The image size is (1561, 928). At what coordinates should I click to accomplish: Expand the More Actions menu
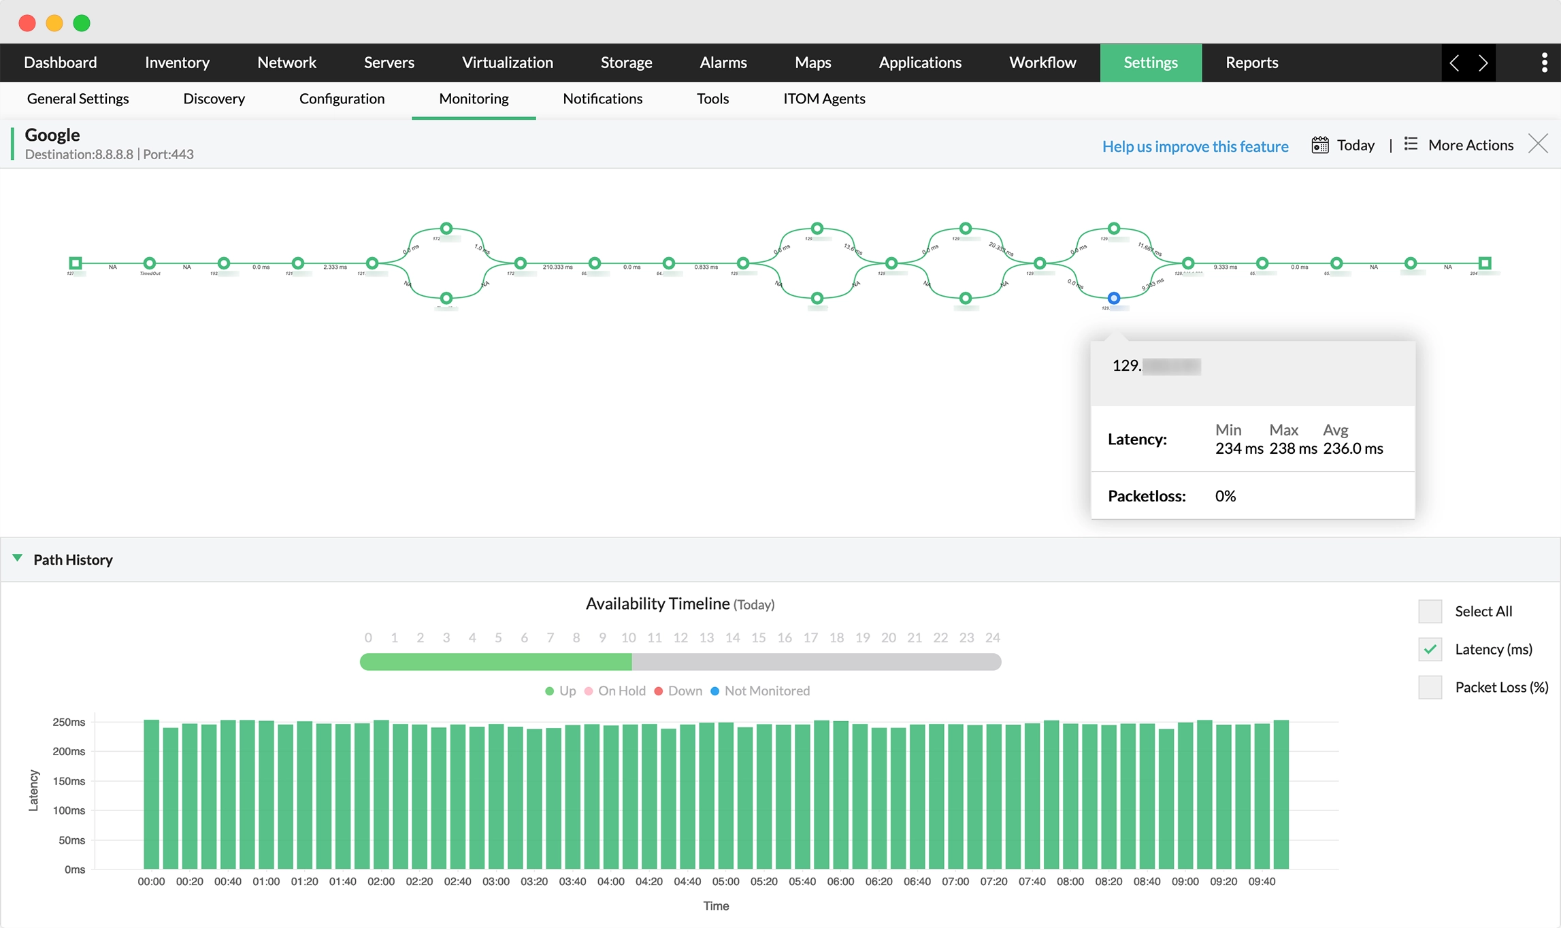[1470, 145]
